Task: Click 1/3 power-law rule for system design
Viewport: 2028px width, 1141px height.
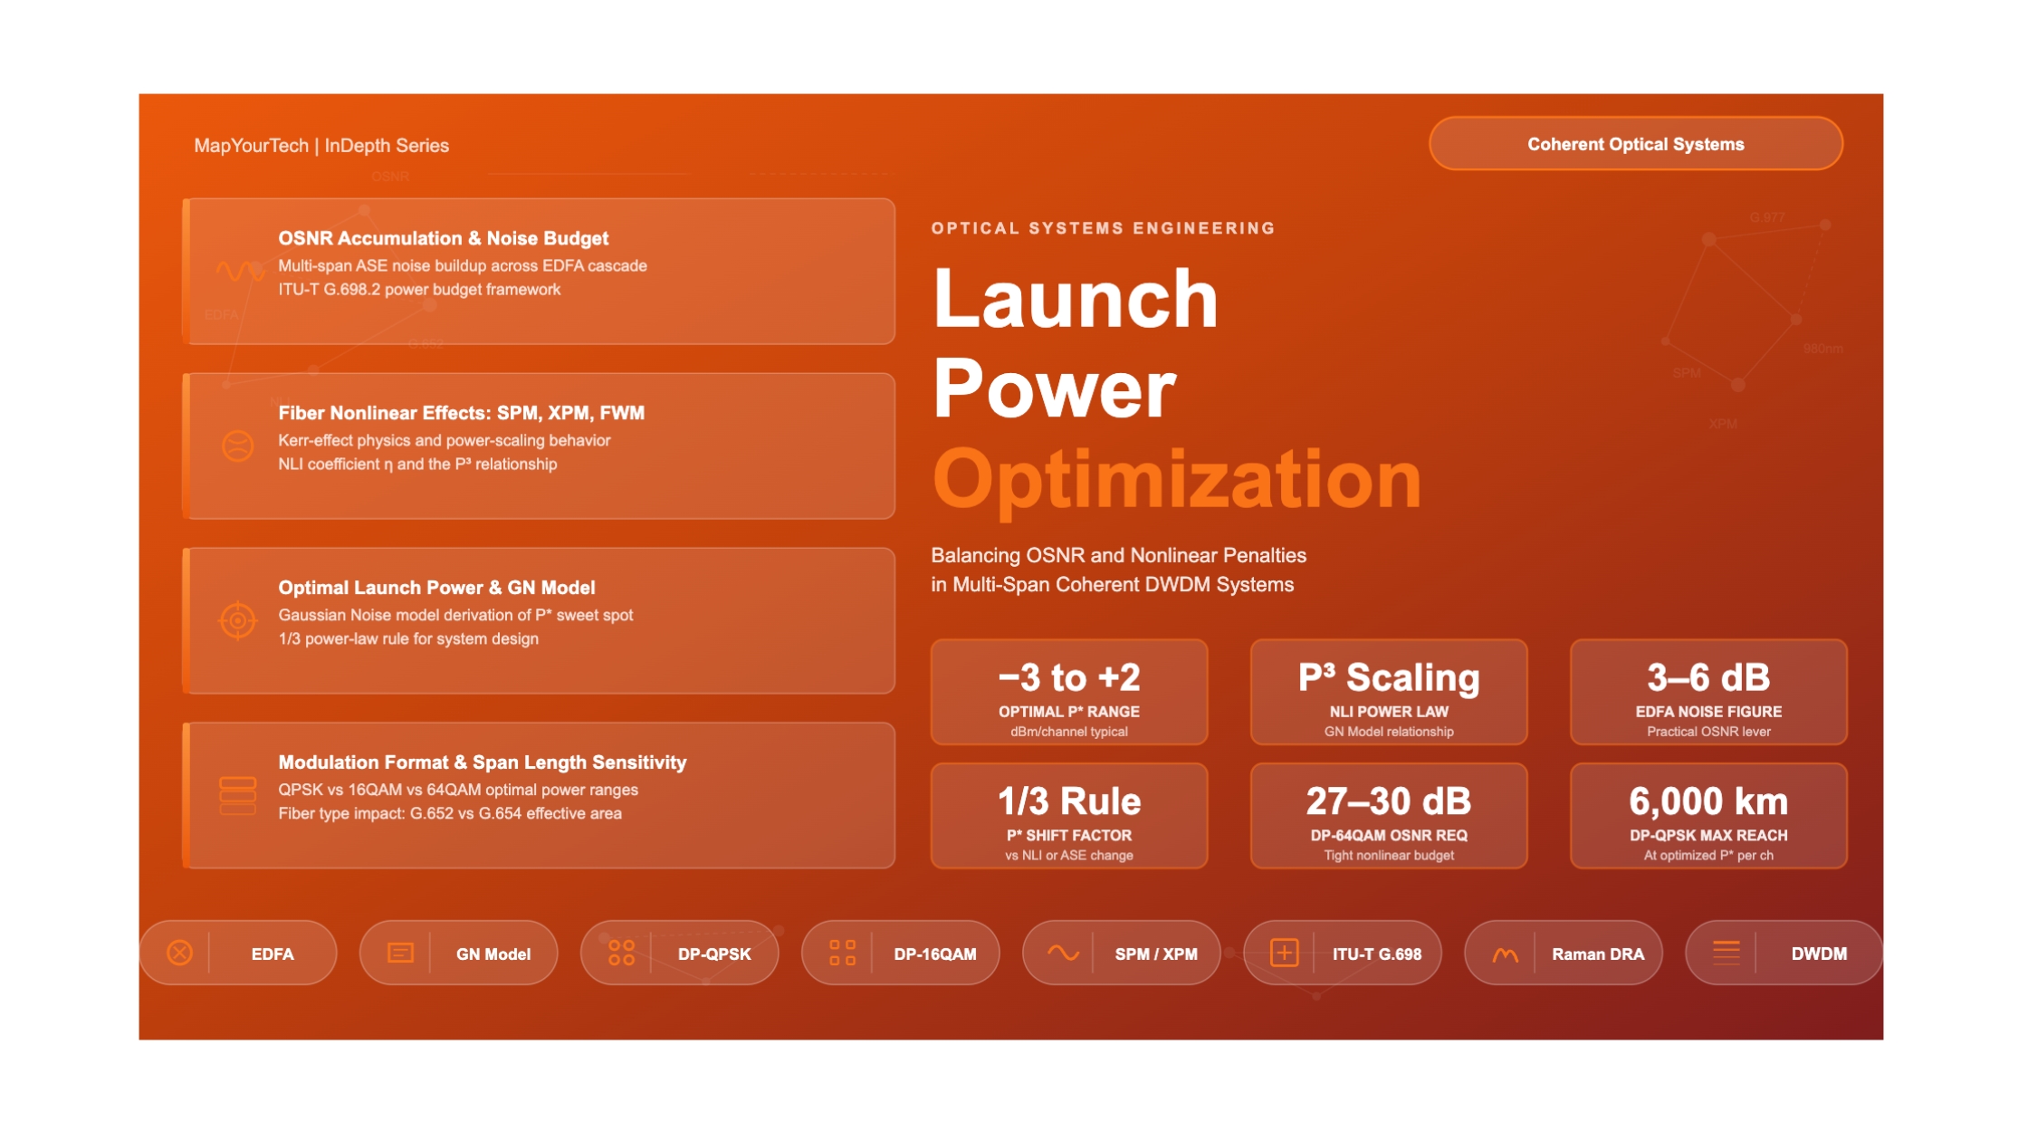Action: [x=408, y=639]
